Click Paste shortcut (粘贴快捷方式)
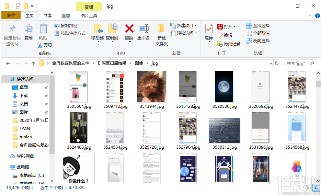Image resolution: width=321 pixels, height=195 pixels. pyautogui.click(x=70, y=33)
